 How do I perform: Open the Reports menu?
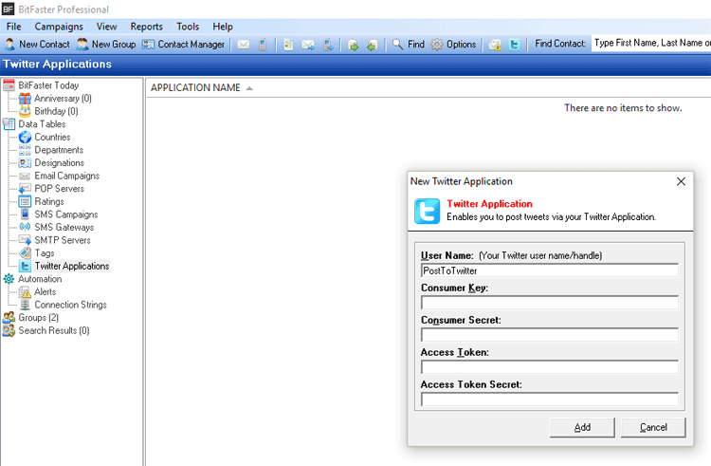146,27
